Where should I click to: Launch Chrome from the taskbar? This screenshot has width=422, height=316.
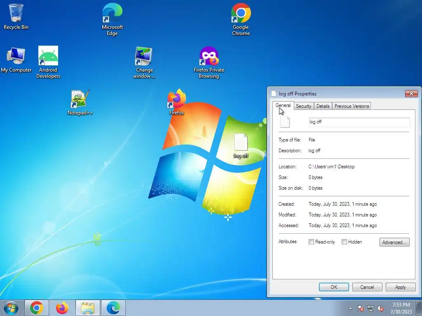37,308
